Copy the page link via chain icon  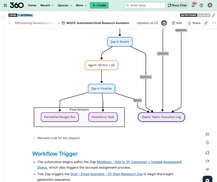(206, 23)
